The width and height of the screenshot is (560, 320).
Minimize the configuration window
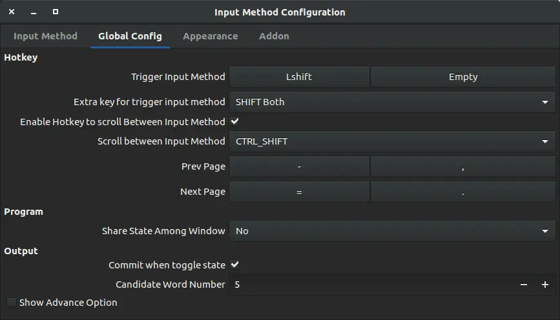point(34,12)
